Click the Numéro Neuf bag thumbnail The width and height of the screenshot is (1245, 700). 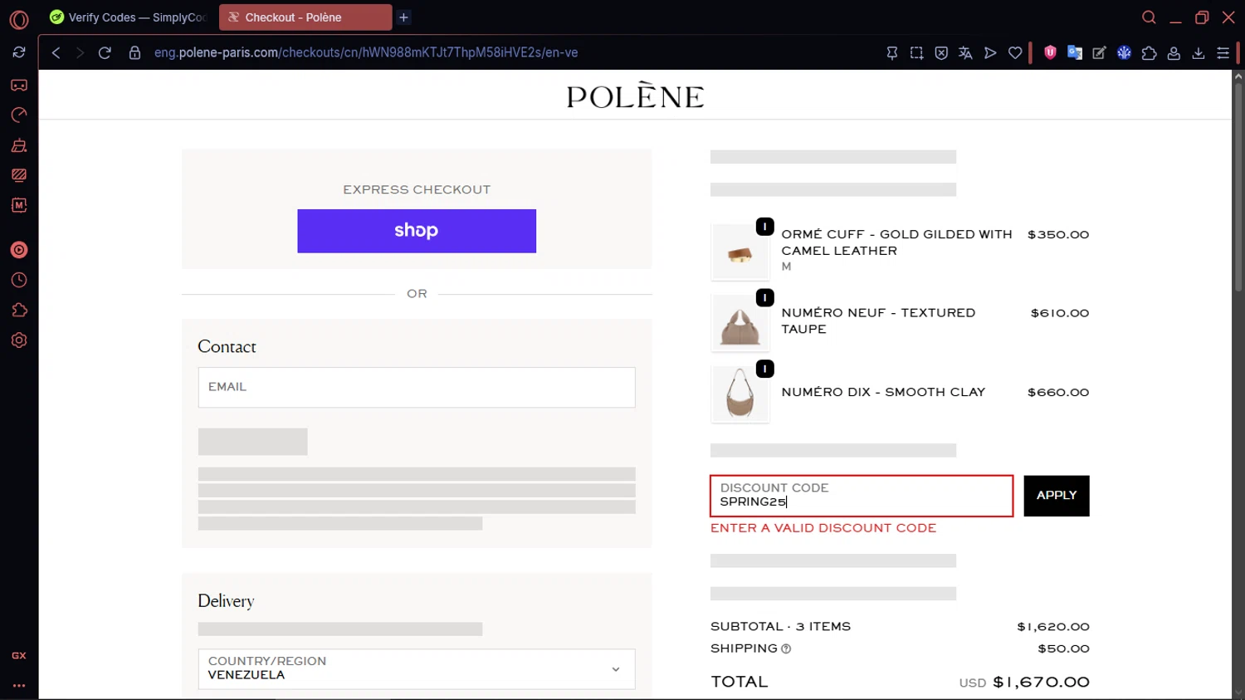tap(740, 323)
